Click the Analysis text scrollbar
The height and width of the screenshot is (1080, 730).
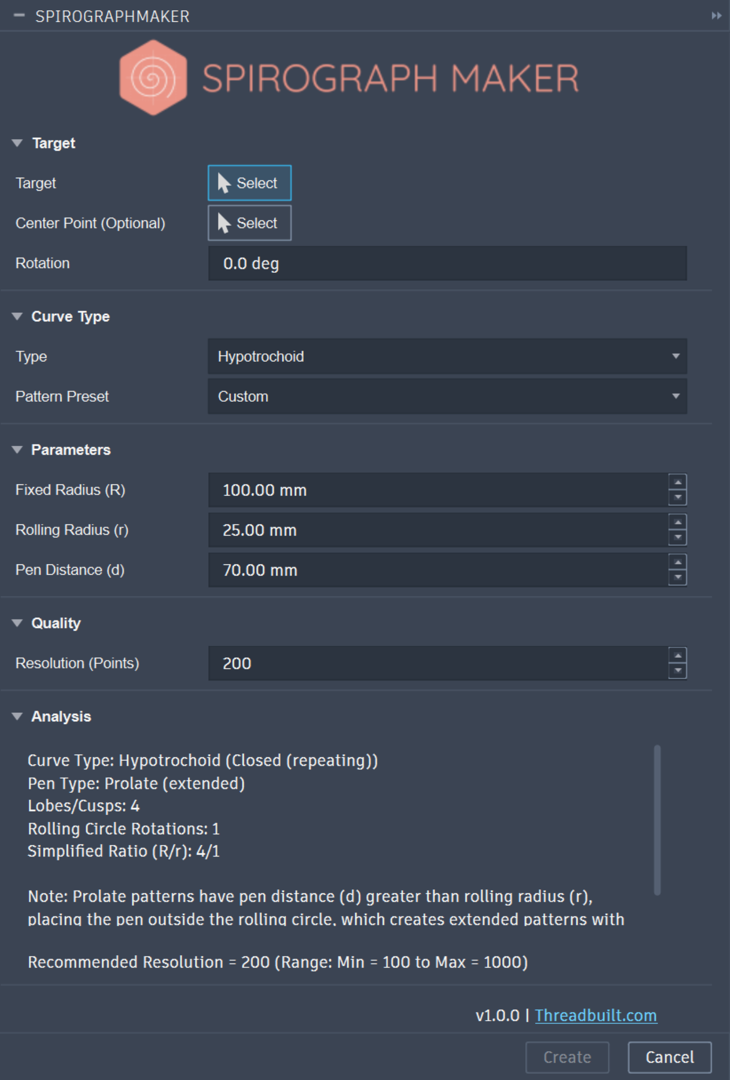tap(657, 820)
